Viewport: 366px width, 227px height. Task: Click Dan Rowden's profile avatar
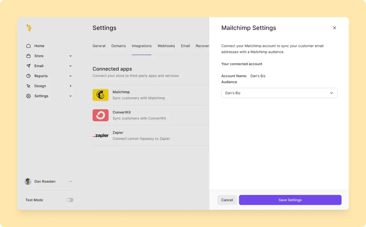pos(28,181)
